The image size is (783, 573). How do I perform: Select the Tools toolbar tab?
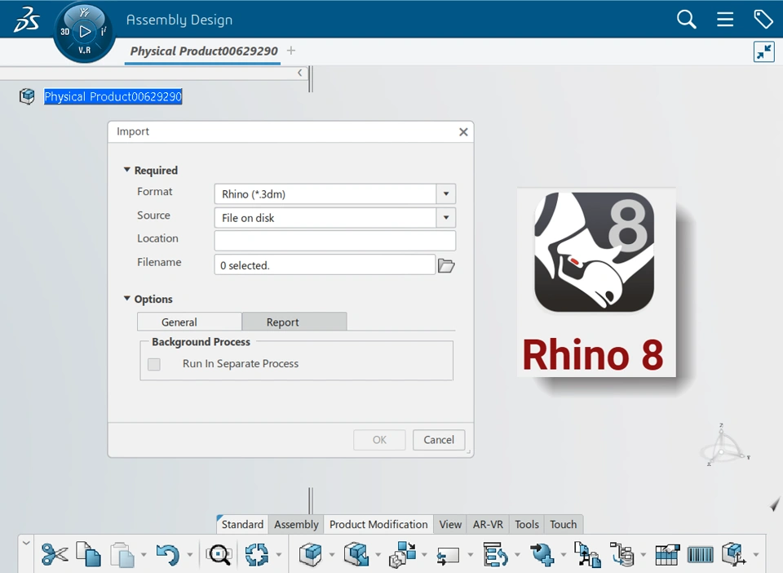[x=527, y=524]
